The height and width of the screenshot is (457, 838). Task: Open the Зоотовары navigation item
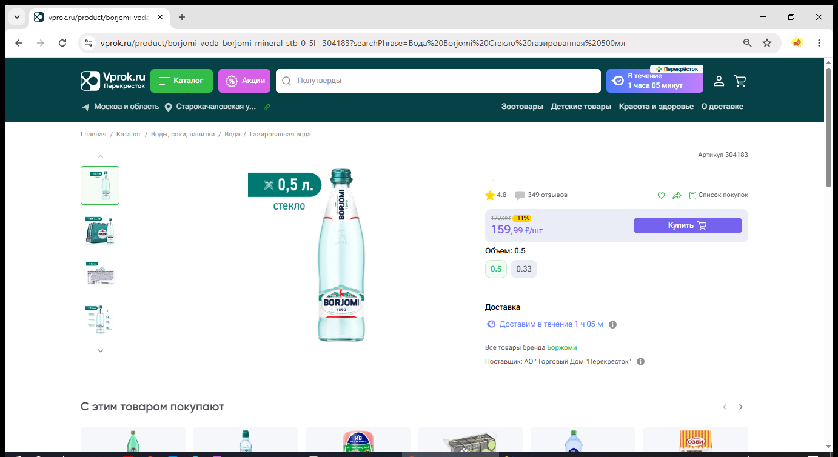coord(522,107)
